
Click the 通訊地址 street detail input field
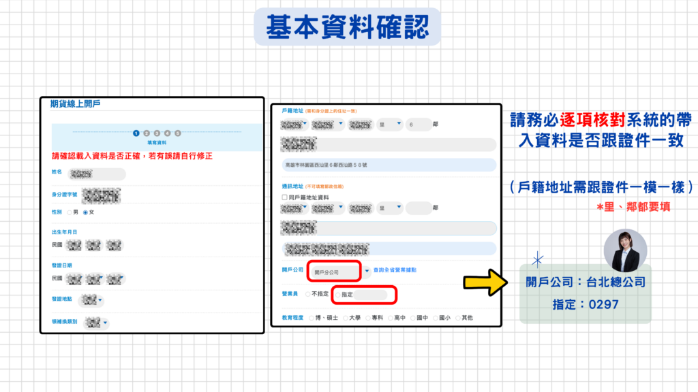(x=388, y=228)
